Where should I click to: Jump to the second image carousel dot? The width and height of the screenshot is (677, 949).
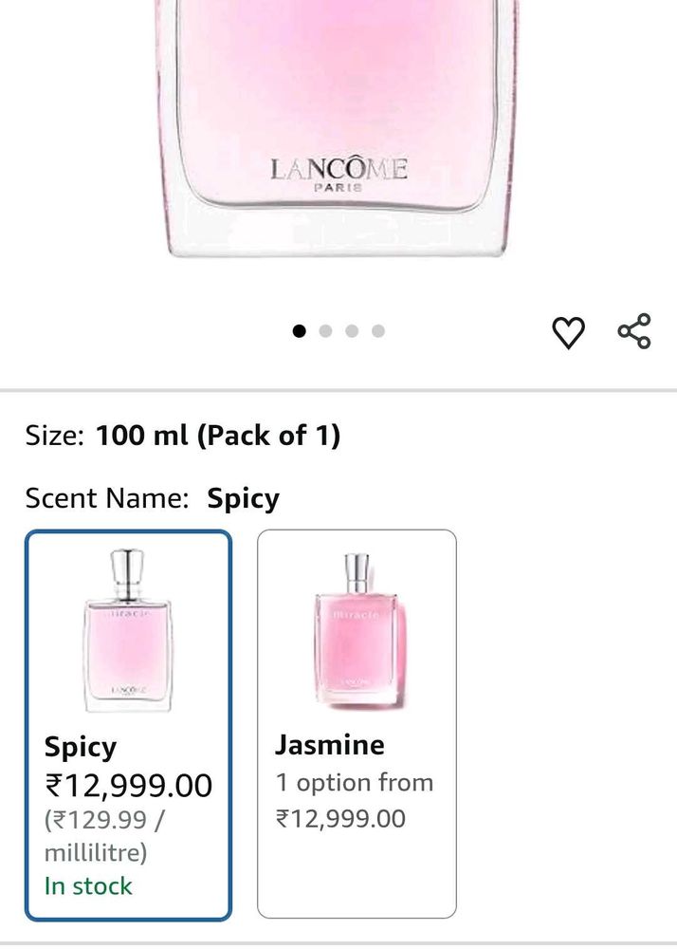tap(325, 331)
